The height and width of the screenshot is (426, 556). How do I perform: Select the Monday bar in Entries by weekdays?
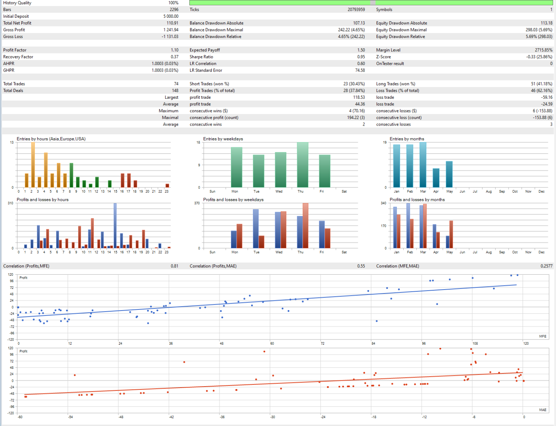tap(236, 167)
